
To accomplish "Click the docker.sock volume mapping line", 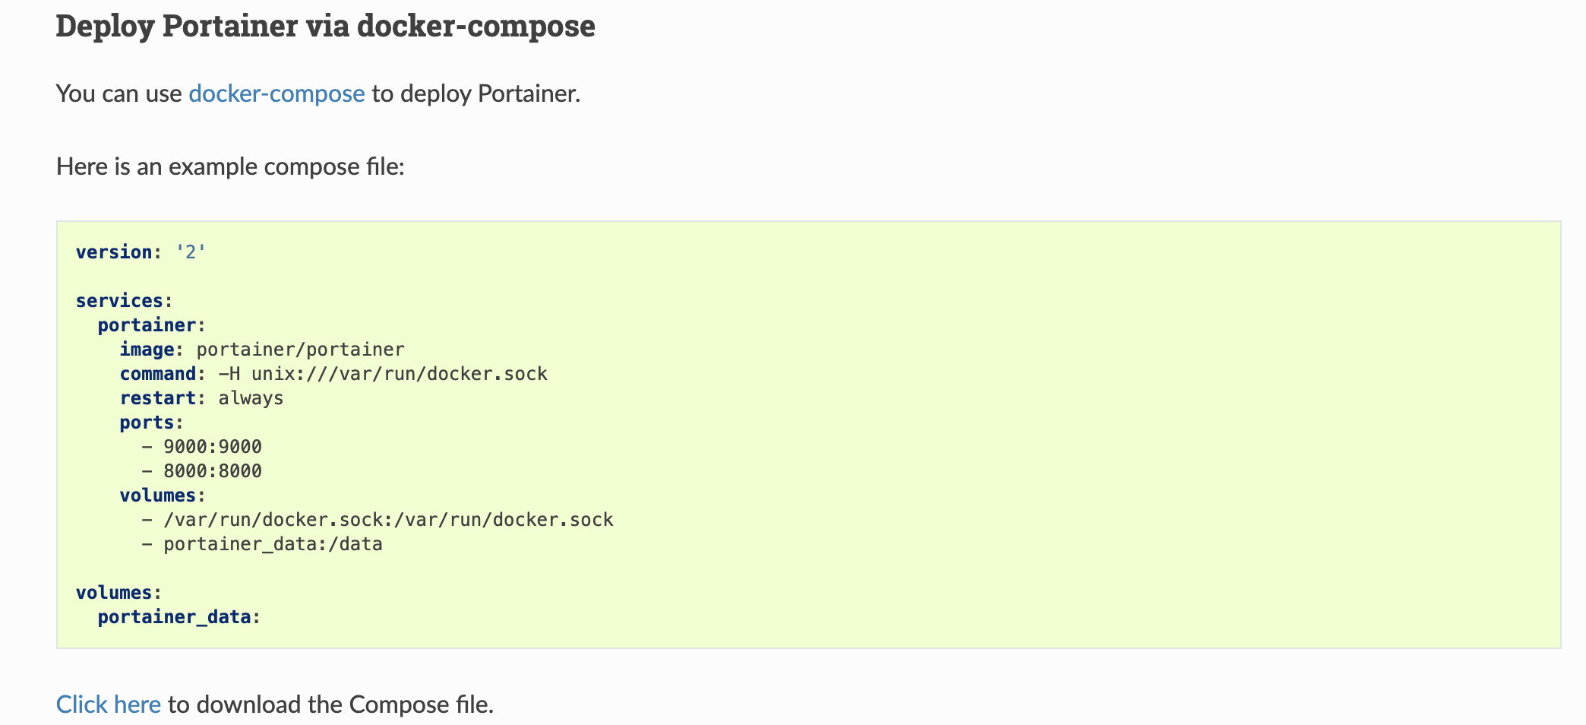I will (387, 520).
